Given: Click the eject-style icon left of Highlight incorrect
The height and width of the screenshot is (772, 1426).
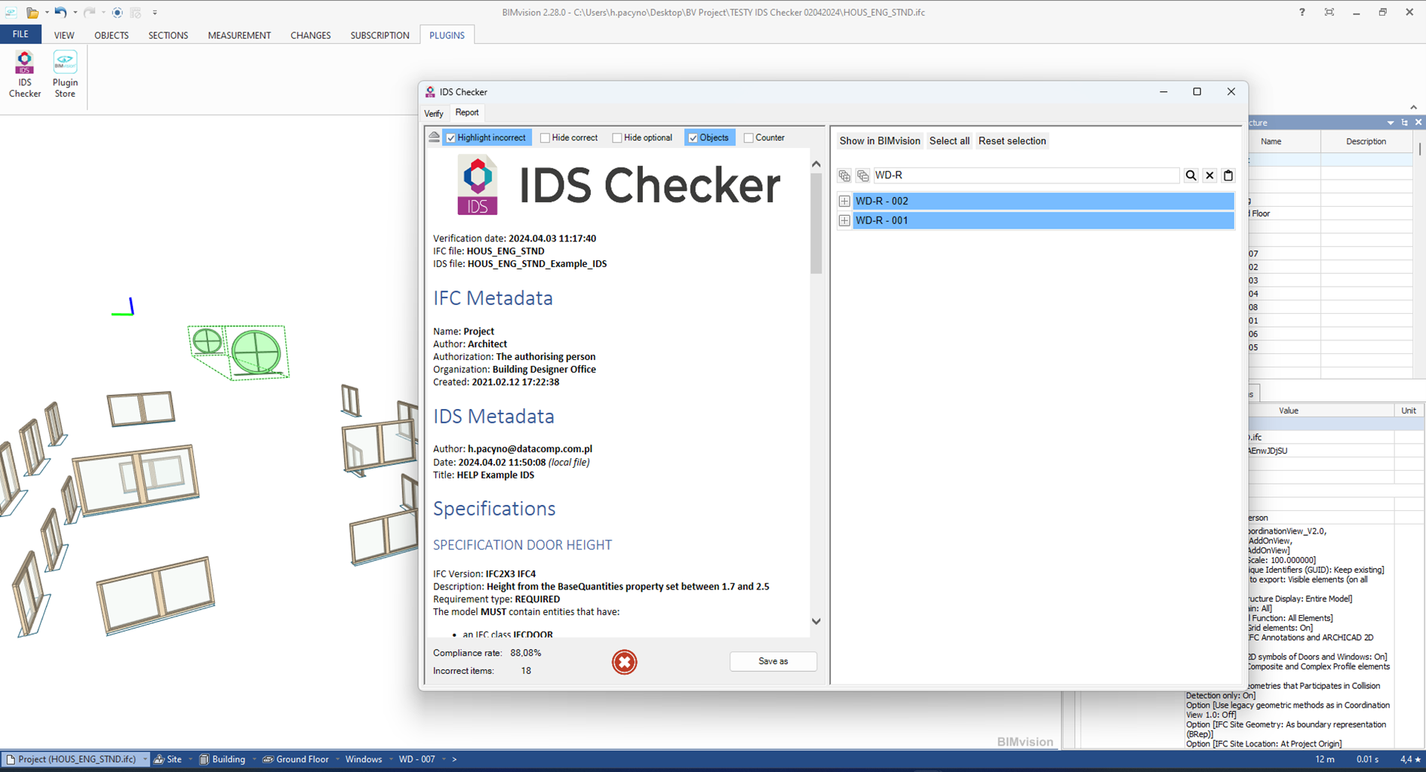Looking at the screenshot, I should 434,137.
